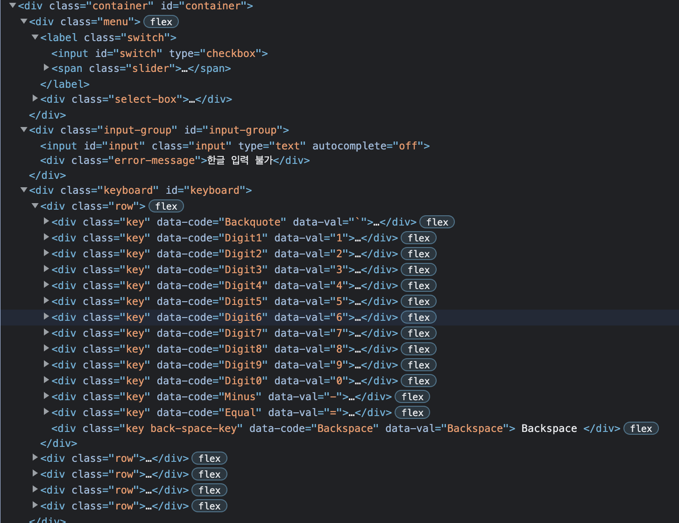Expand the highlighted Digit6 key node
The image size is (679, 523).
tap(46, 317)
